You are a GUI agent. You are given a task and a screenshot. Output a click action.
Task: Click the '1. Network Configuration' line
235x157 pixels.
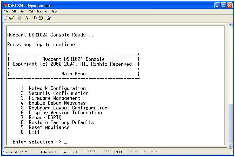click(x=53, y=88)
